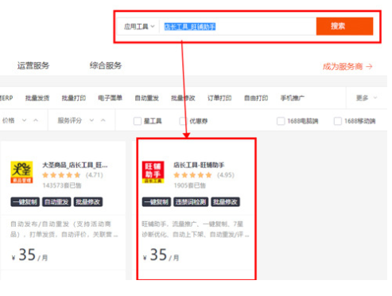Sort by 服务评分 ascending arrow
Image resolution: width=392 pixels, height=296 pixels.
(103, 120)
